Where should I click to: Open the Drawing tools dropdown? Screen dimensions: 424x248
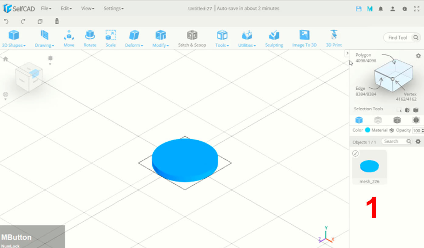click(x=44, y=39)
